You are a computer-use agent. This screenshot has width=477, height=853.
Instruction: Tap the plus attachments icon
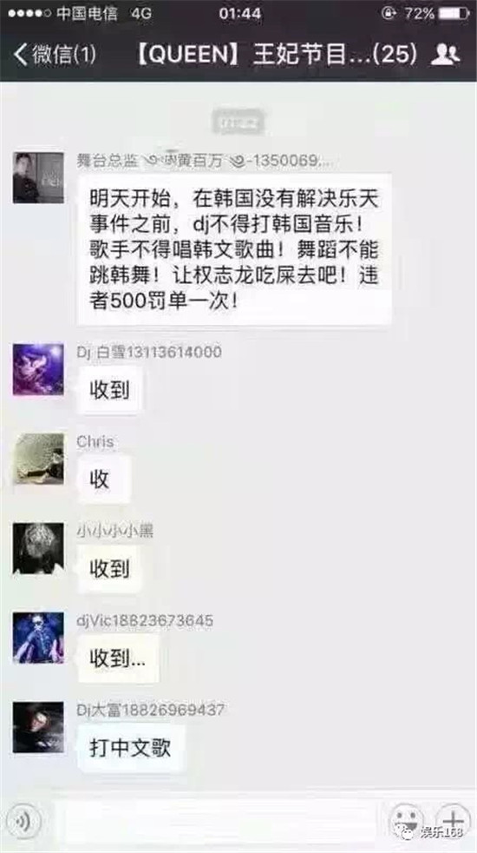pos(454,820)
